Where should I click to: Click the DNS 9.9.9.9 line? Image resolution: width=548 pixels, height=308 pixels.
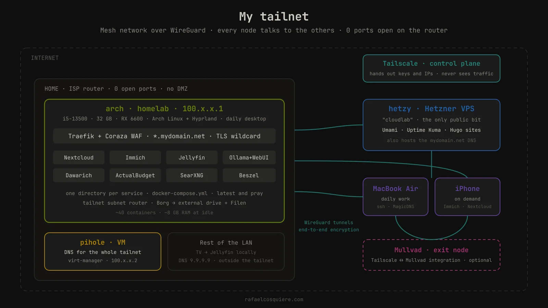[226, 260]
